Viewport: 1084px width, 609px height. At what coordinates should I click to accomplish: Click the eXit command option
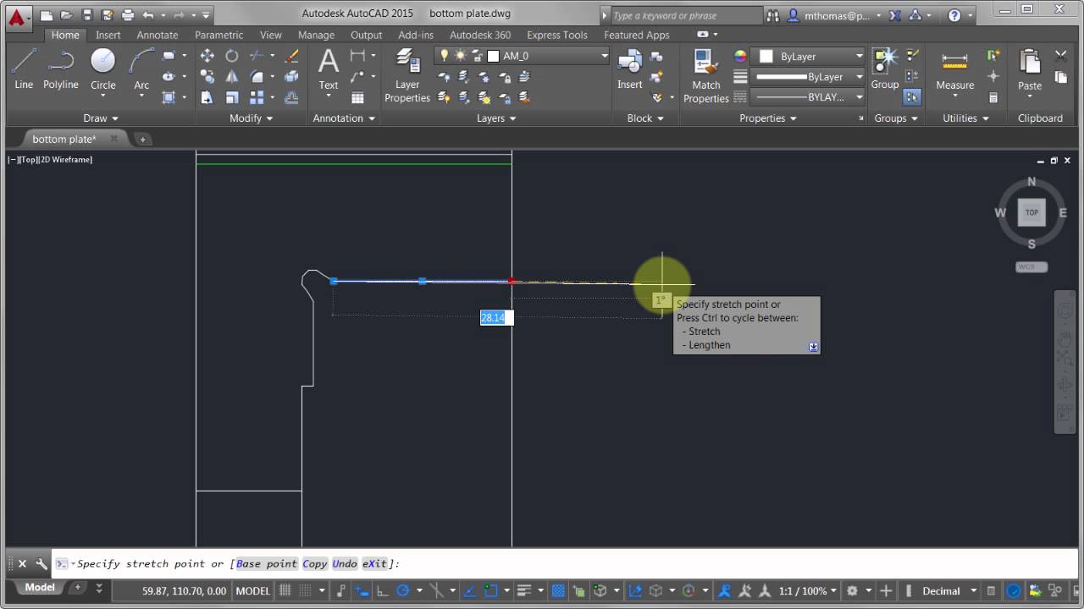click(x=374, y=563)
